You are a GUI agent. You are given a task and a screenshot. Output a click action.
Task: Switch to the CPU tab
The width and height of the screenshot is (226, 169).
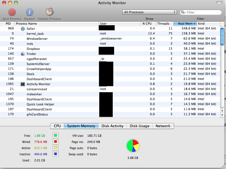coord(57,126)
